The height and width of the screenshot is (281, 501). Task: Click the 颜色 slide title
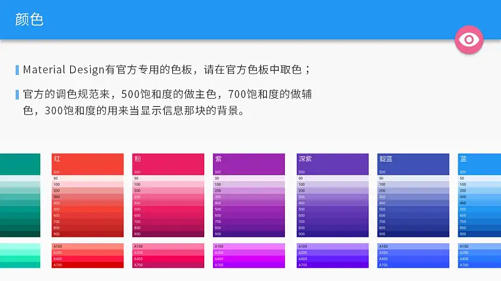pyautogui.click(x=29, y=19)
